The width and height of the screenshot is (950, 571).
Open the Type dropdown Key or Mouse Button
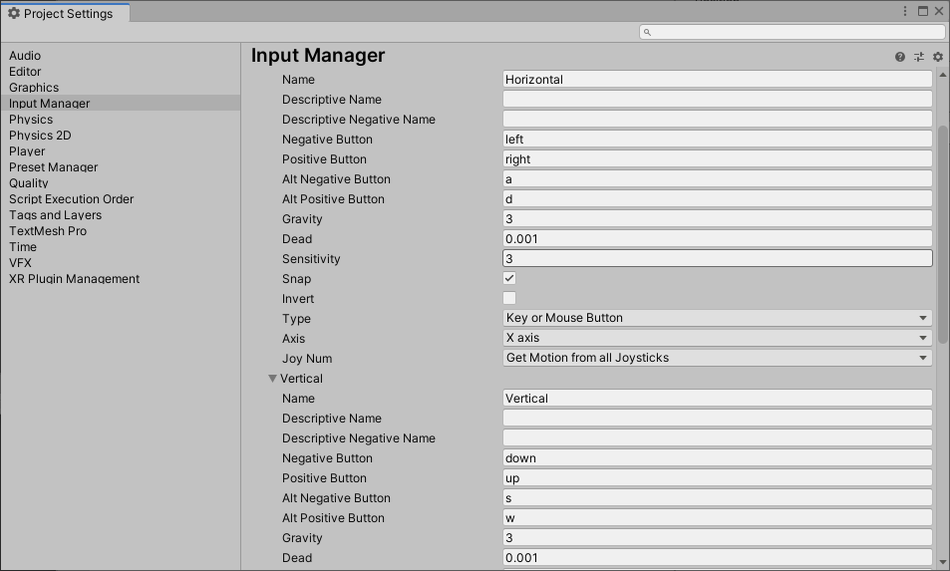(718, 318)
